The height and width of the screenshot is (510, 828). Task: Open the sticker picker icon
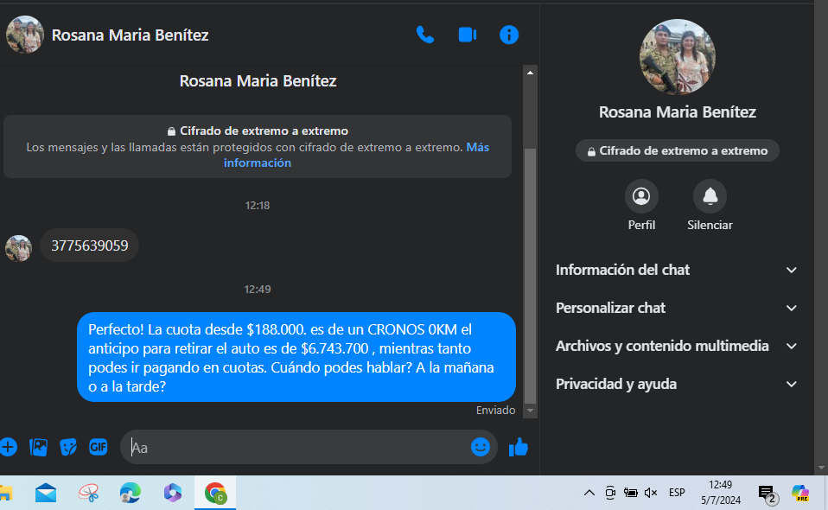[x=68, y=447]
